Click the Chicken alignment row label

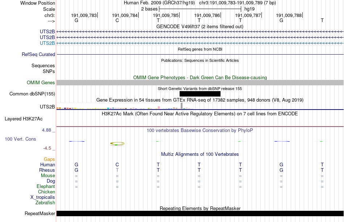46,192
